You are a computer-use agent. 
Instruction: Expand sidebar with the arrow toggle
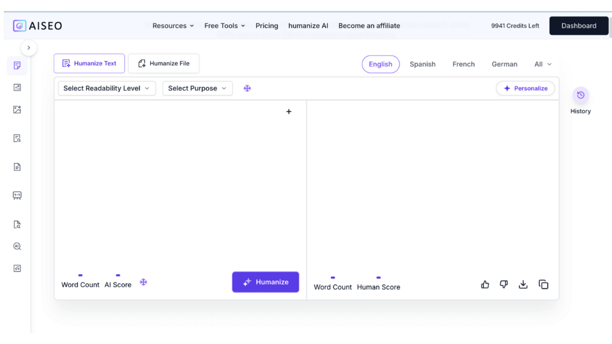(x=29, y=48)
